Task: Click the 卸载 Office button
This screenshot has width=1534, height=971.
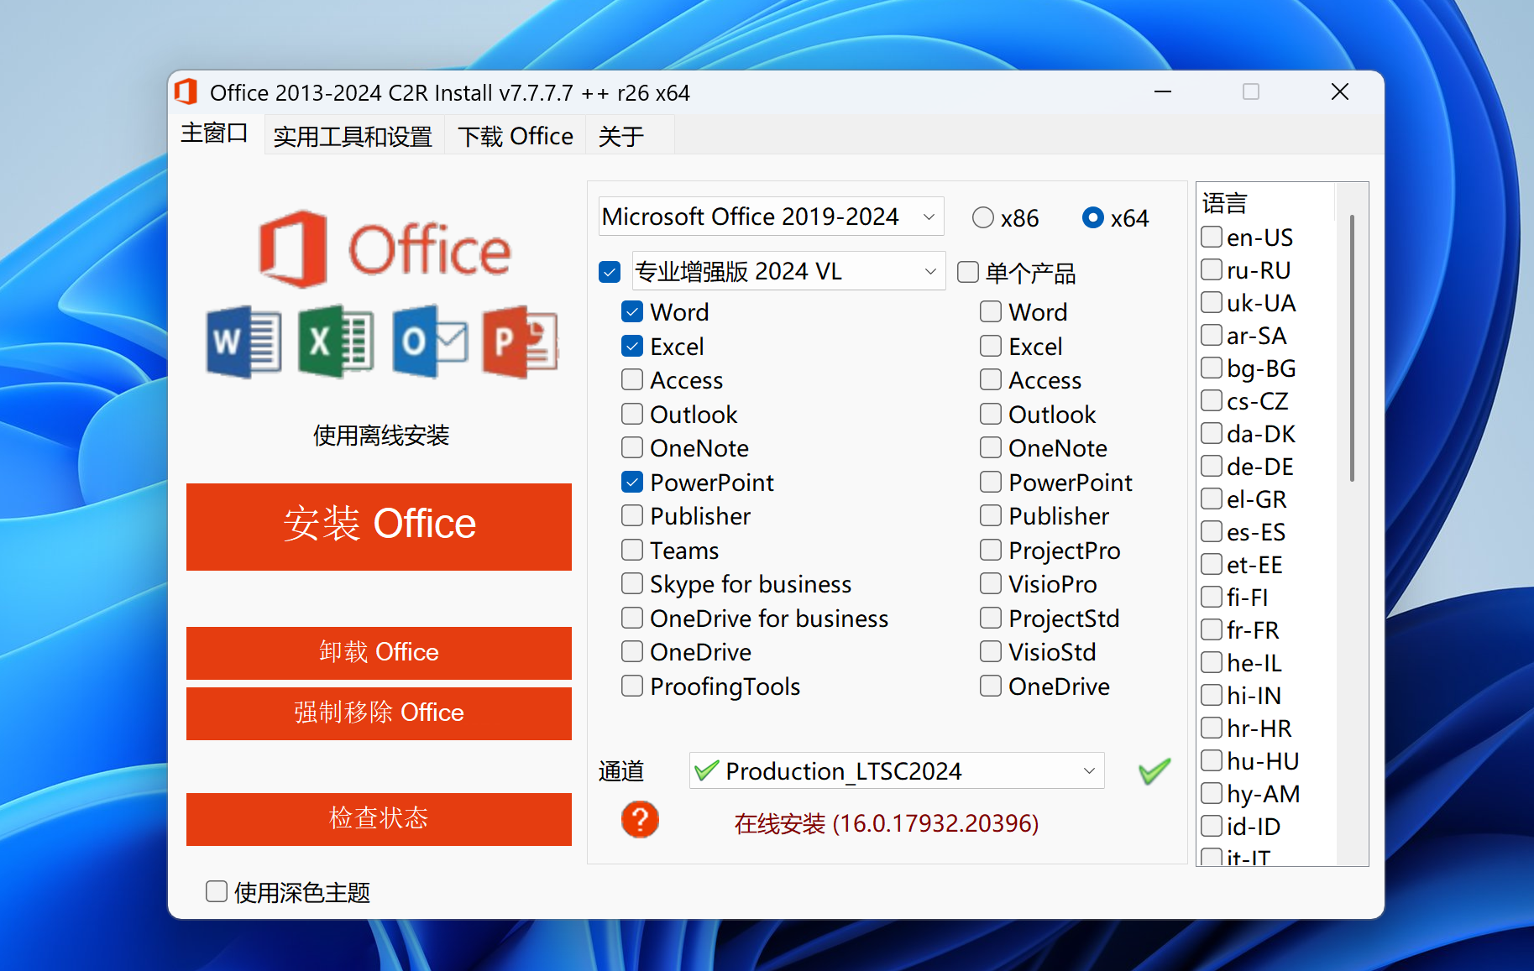Action: coord(379,653)
